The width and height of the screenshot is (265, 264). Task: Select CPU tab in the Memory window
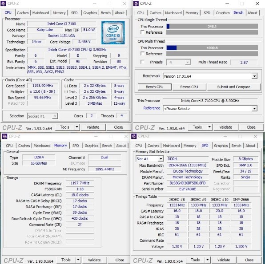pyautogui.click(x=9, y=146)
